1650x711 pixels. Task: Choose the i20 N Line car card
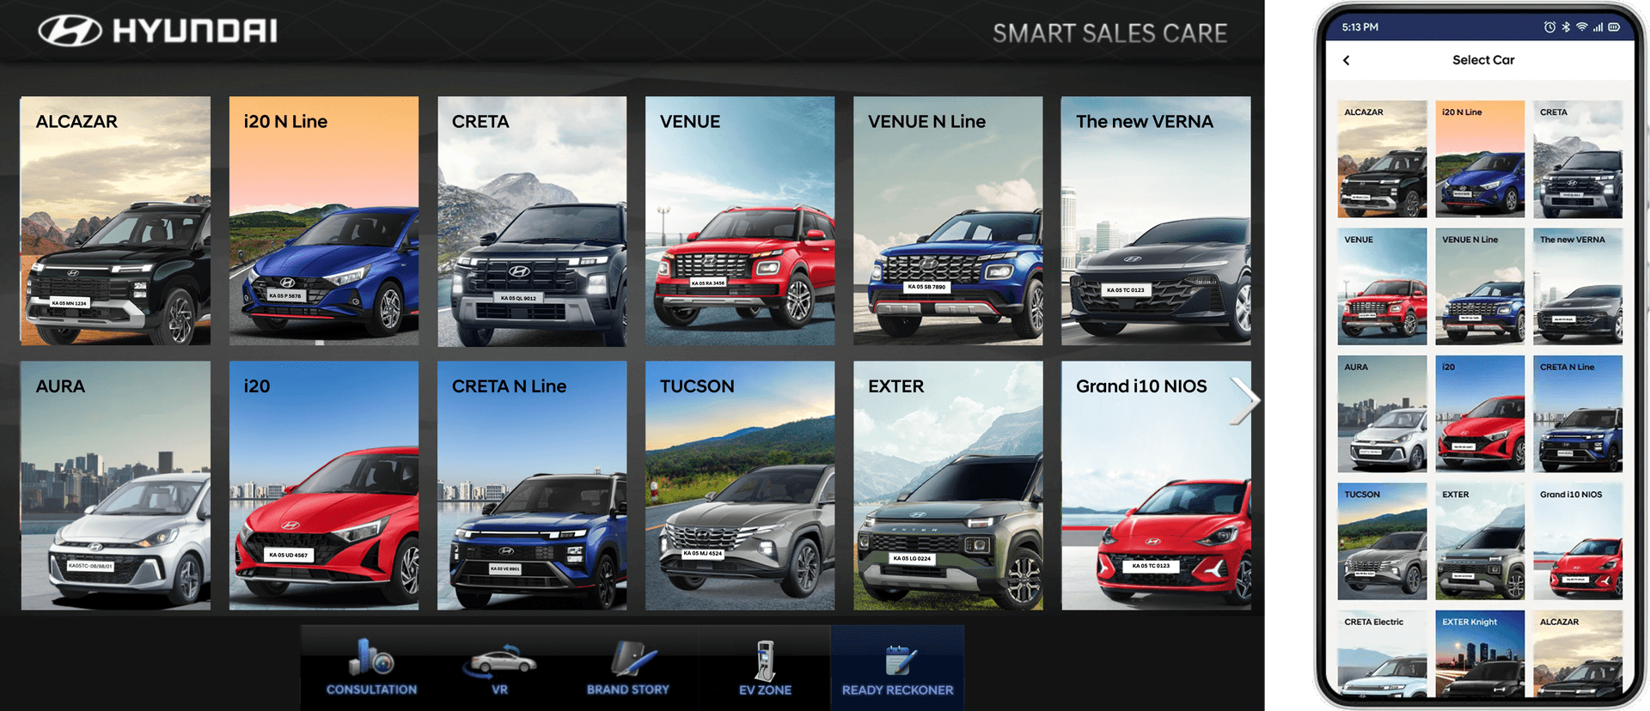pos(324,221)
